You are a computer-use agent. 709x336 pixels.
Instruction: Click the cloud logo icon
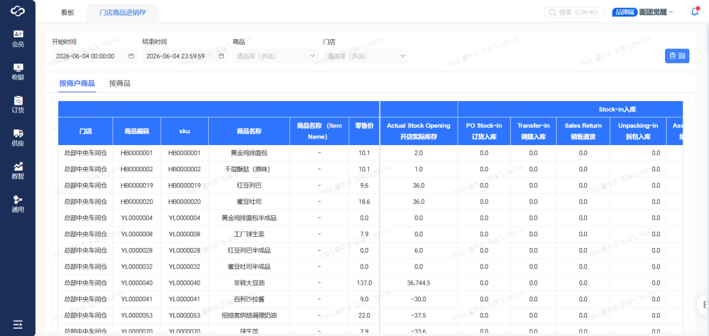(x=18, y=10)
